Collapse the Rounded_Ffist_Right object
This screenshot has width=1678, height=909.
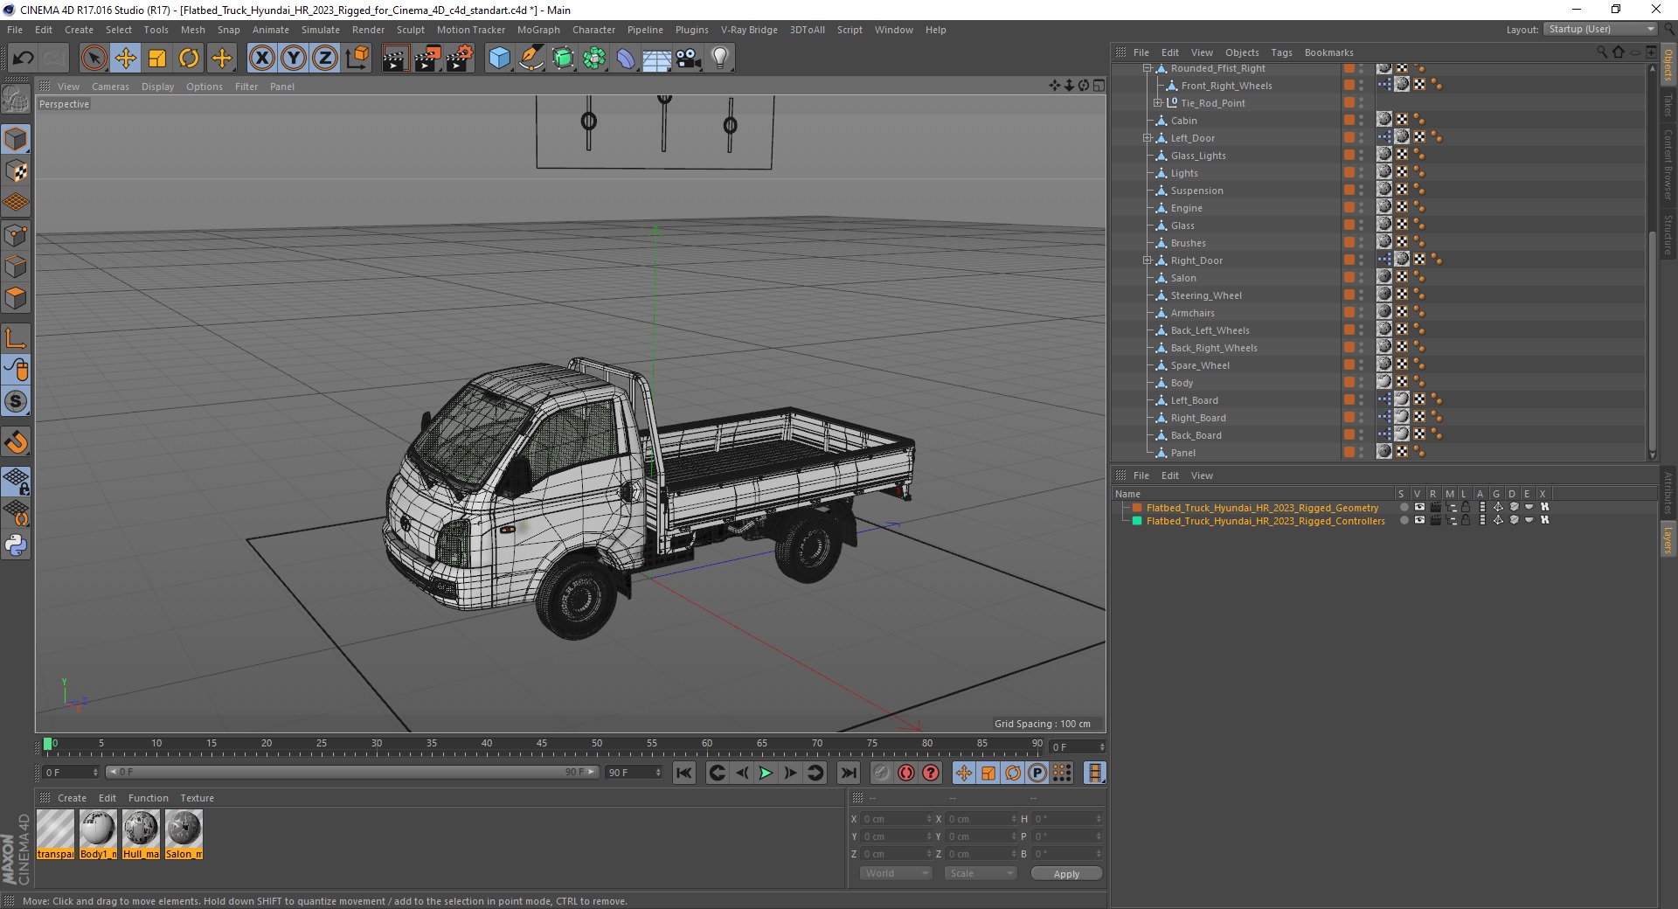click(x=1147, y=68)
